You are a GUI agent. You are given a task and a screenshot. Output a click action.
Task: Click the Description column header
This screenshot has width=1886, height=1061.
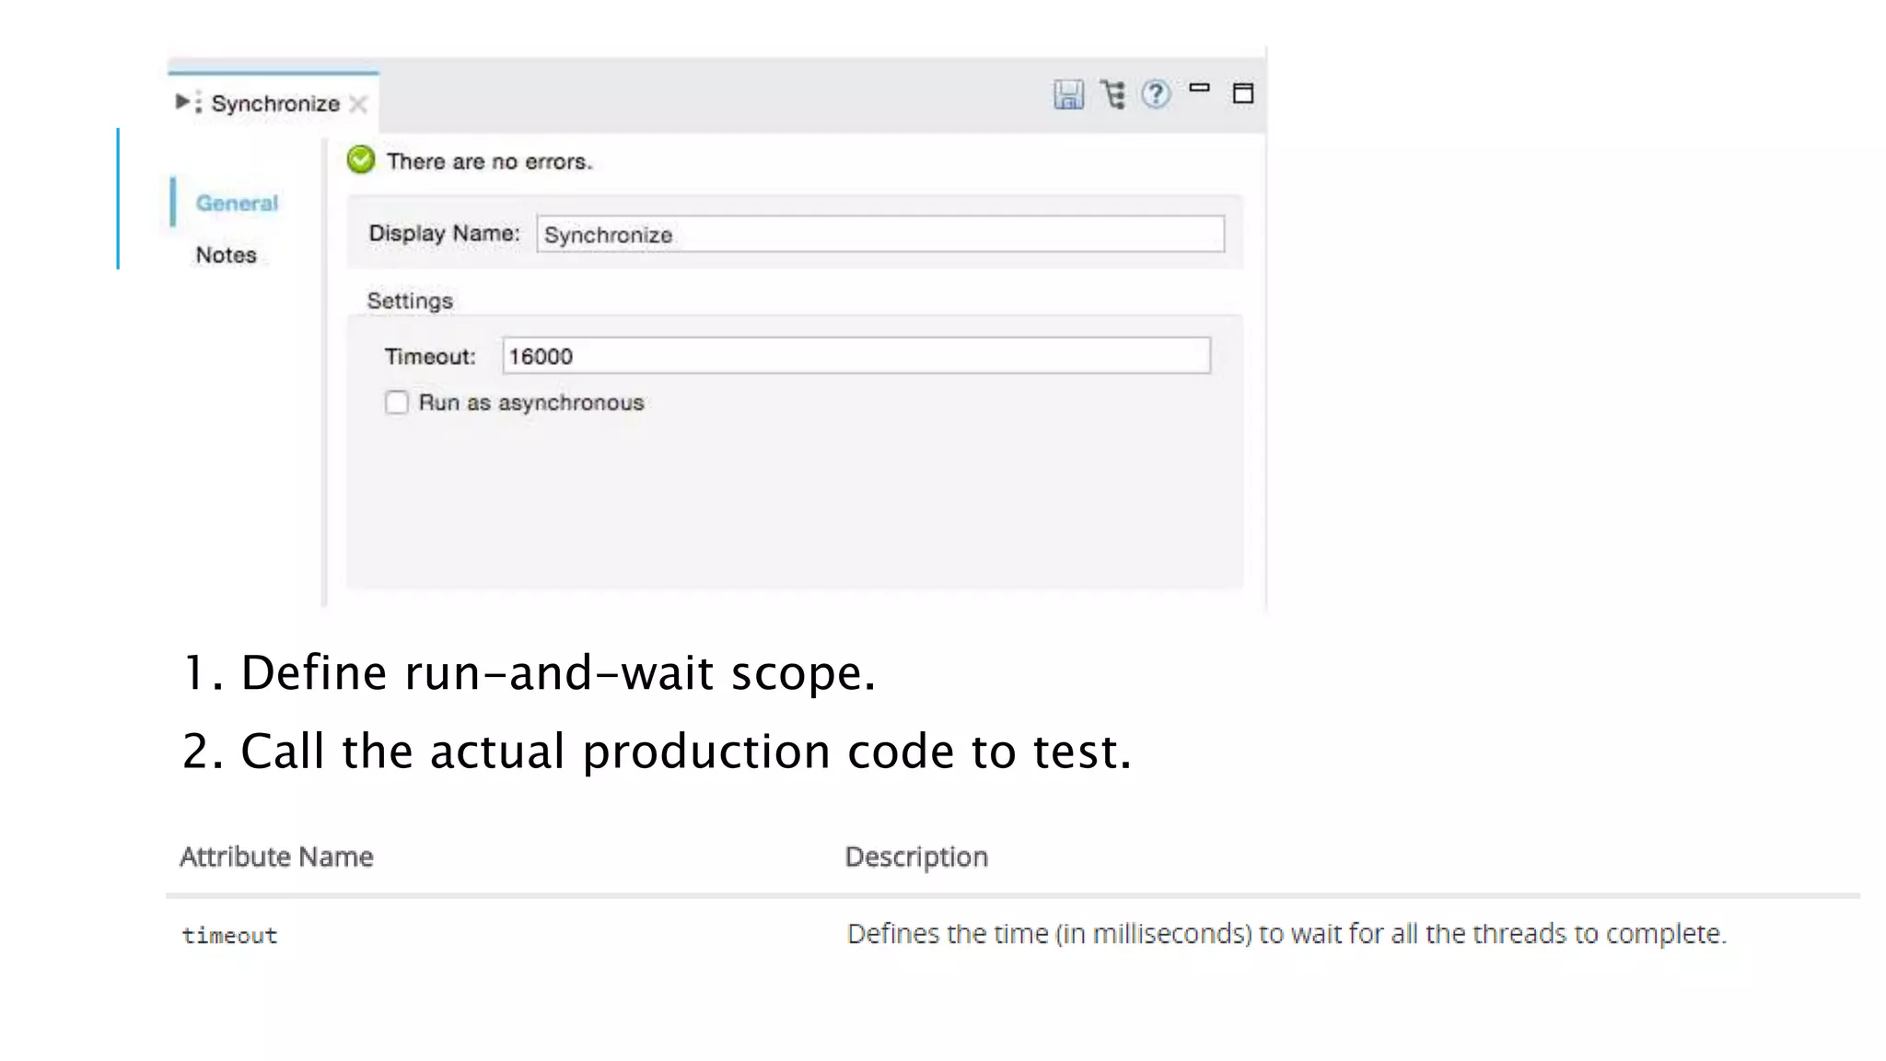[x=916, y=857]
